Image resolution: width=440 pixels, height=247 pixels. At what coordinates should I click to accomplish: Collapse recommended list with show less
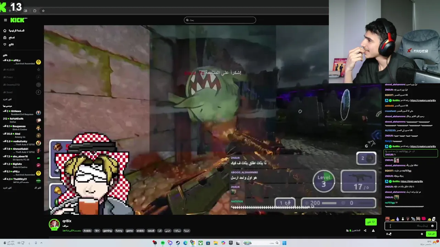point(38,188)
